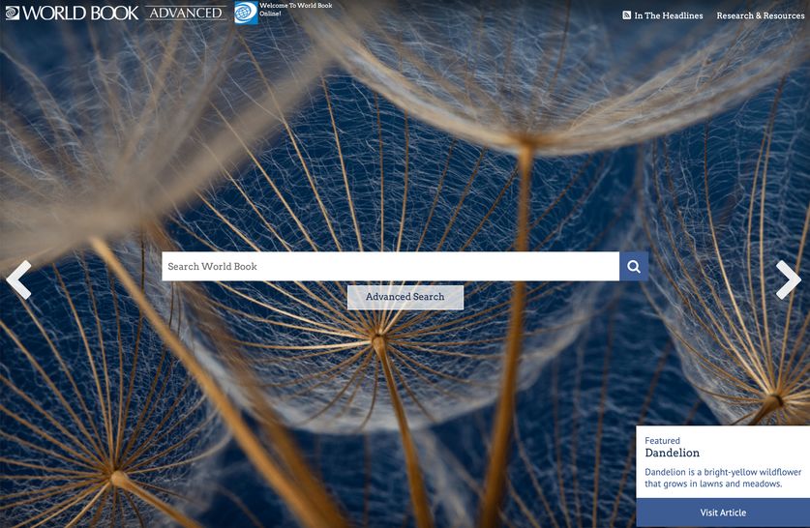
Task: Open Research & Resources menu
Action: pyautogui.click(x=761, y=15)
